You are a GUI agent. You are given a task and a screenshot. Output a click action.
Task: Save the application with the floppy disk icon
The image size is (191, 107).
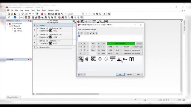tap(15, 14)
